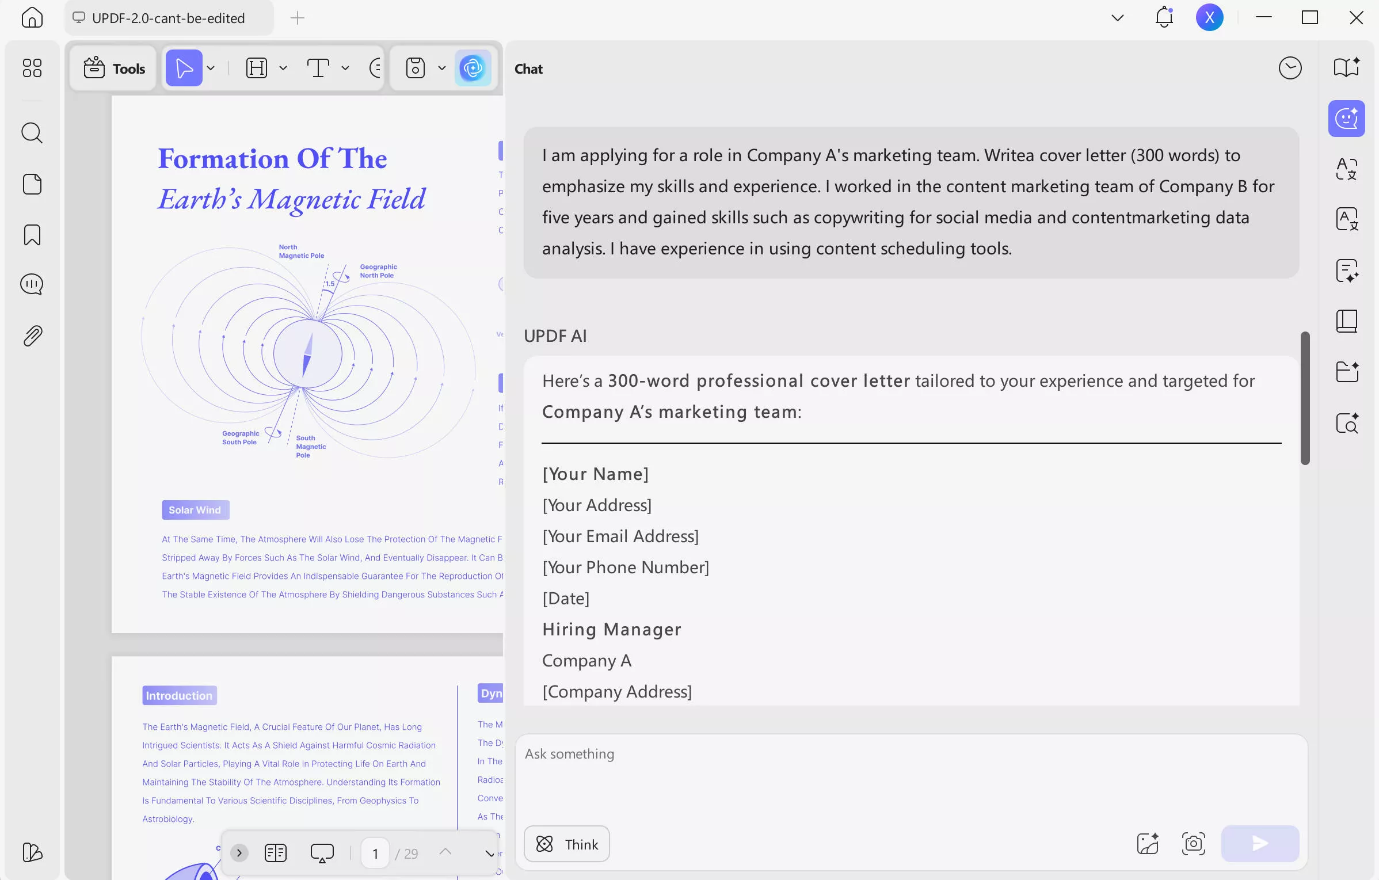
Task: Open the Tools menu button
Action: 113,68
